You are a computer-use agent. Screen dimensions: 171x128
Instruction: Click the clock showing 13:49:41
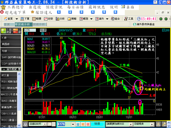tap(147, 19)
